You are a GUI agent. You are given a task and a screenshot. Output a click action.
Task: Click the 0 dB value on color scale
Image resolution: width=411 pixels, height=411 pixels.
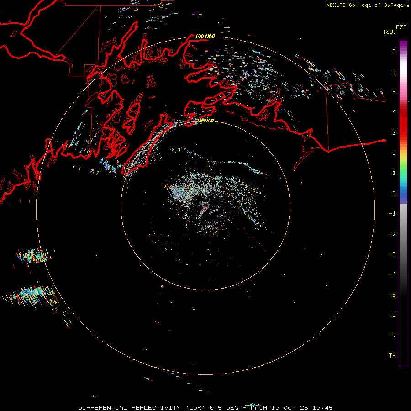tap(394, 194)
